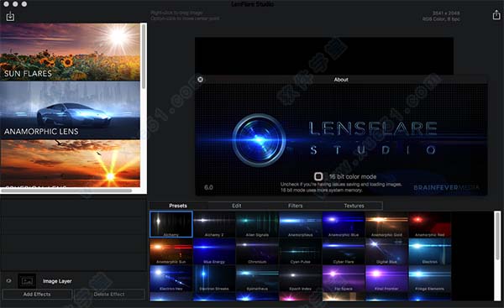Pick the Anamorphic Sun preset
Viewport: 504px width, 308px height.
(171, 251)
